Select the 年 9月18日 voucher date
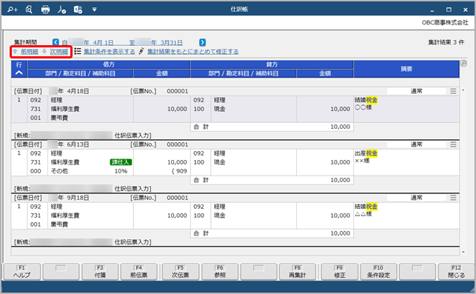The width and height of the screenshot is (476, 294). [73, 198]
